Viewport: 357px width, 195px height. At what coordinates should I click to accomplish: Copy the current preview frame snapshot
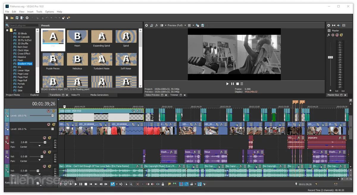point(197,26)
